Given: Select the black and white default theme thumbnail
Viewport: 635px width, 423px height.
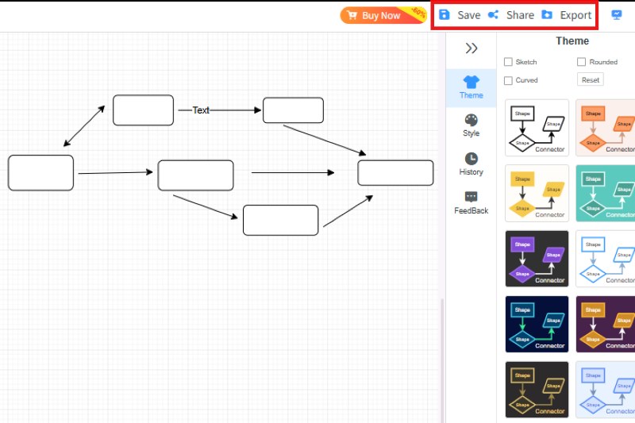Looking at the screenshot, I should tap(537, 128).
